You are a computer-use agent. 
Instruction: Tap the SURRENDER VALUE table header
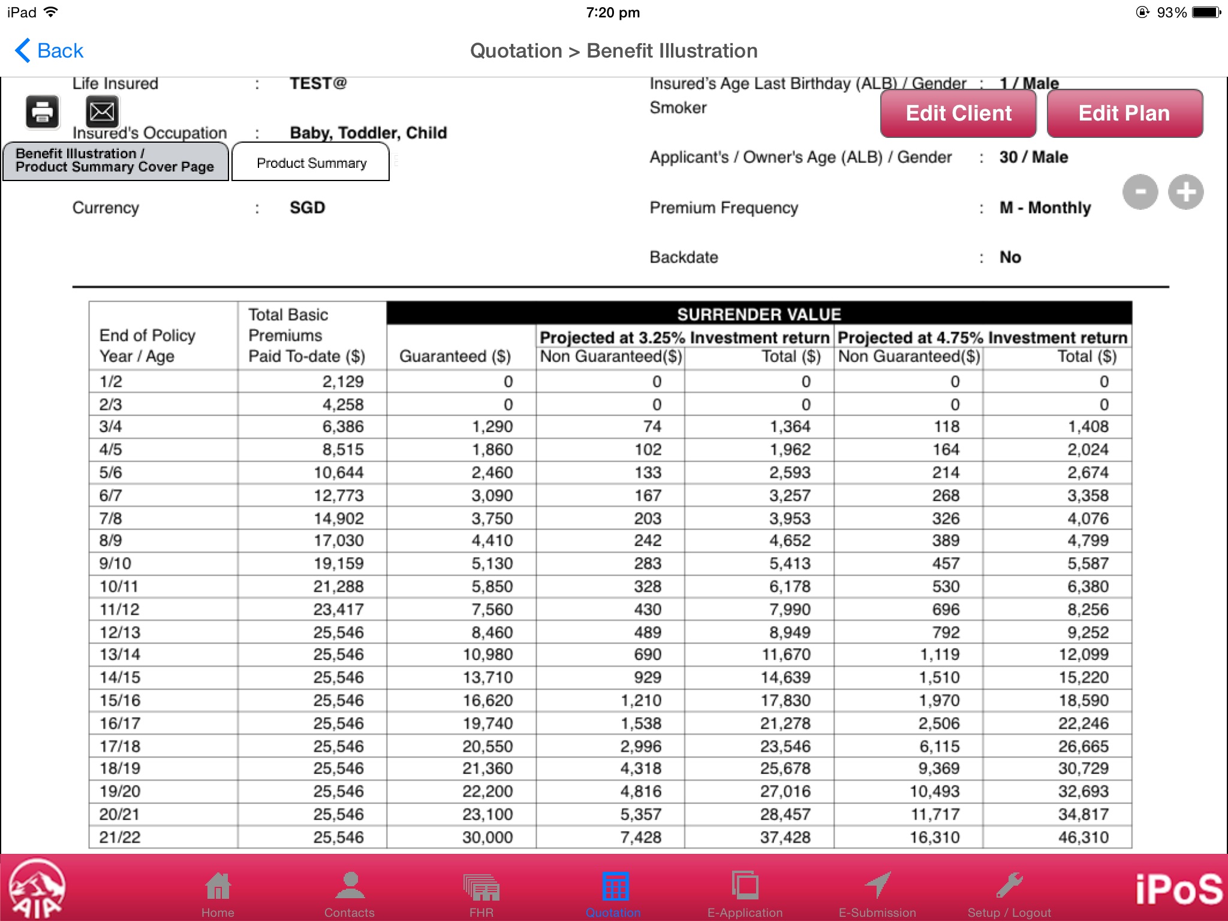(759, 314)
